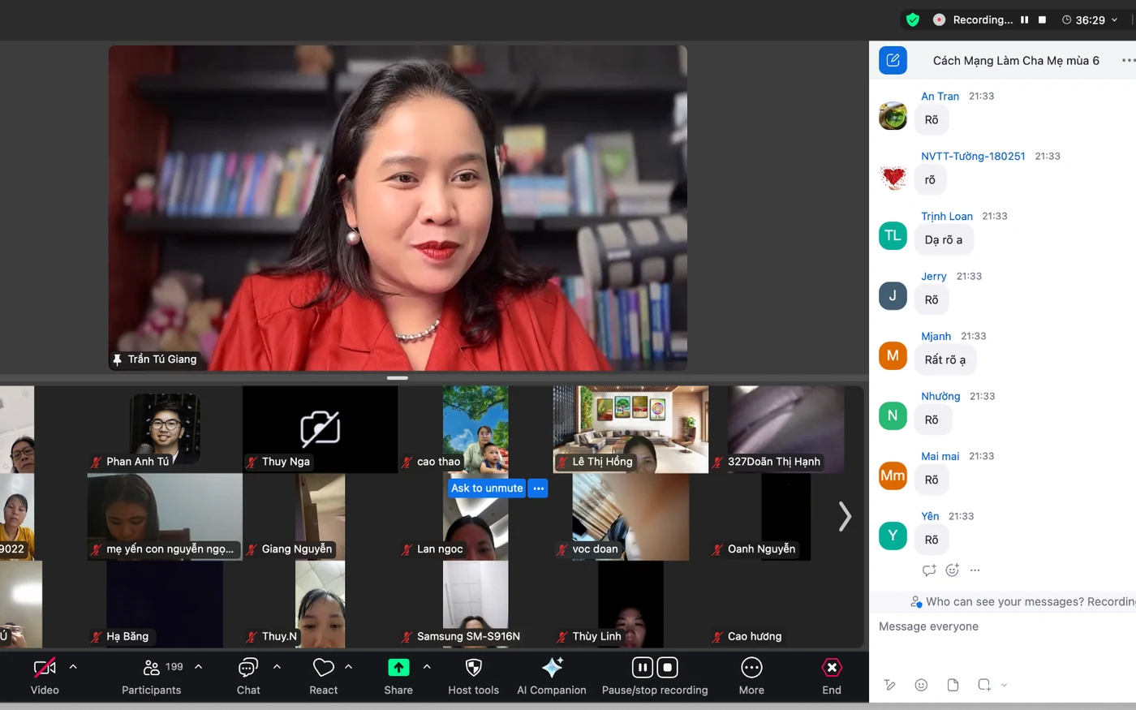Image resolution: width=1136 pixels, height=710 pixels.
Task: Select the Lê Thị Hồng video tile
Action: 630,428
